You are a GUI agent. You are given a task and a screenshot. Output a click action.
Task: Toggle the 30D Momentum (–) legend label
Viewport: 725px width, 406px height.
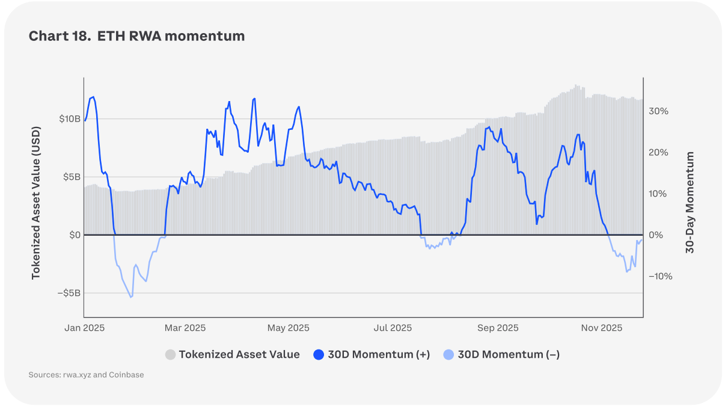[509, 355]
